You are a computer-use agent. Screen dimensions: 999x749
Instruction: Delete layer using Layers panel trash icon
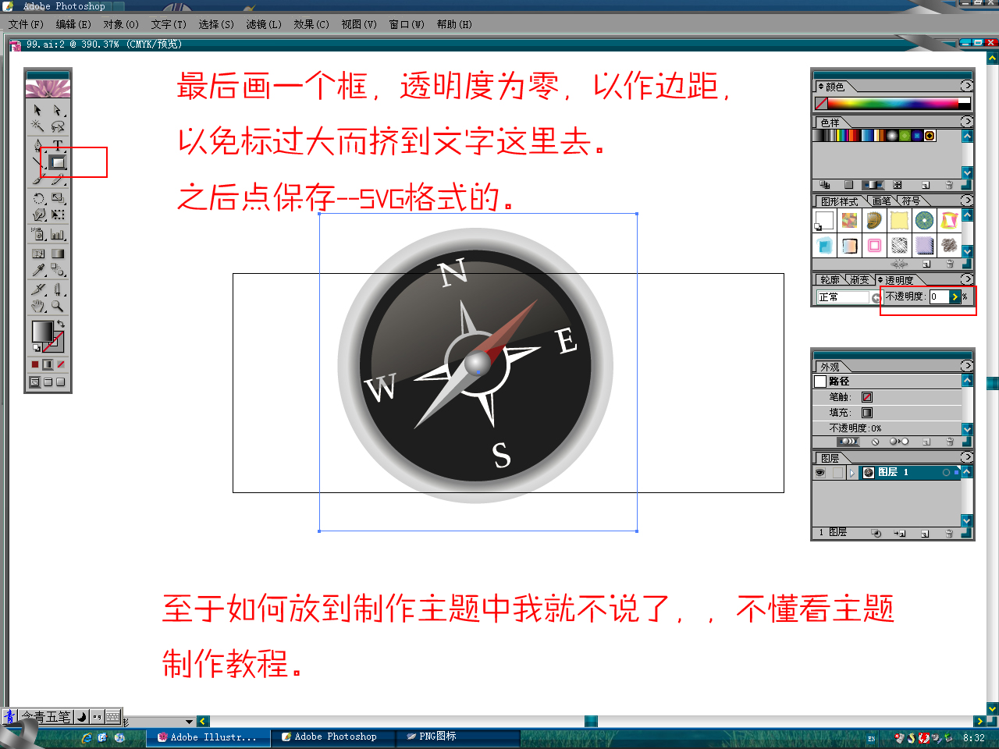coord(949,534)
